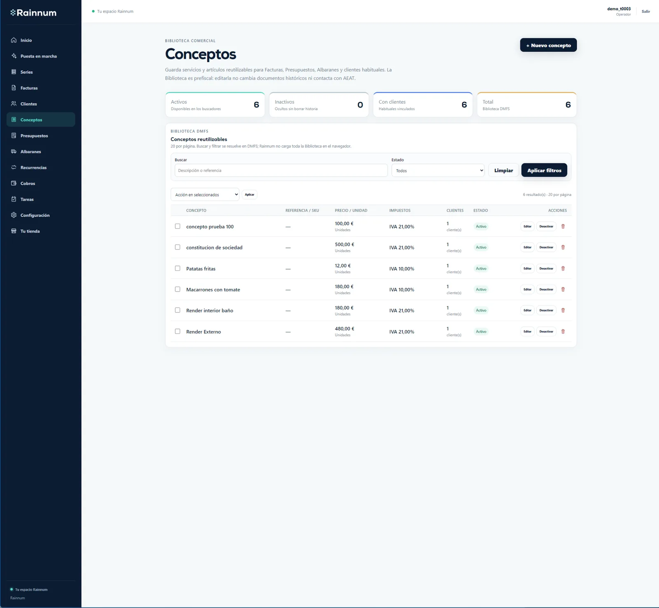659x608 pixels.
Task: Check the Render Externo row
Action: (x=178, y=331)
